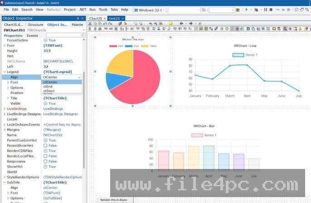The height and width of the screenshot is (203, 311).
Task: Open the Project menu
Action: [x=70, y=10]
